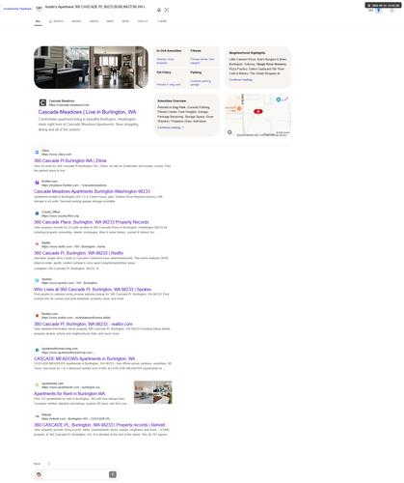This screenshot has width=404, height=483.
Task: Click the visual search camera icon
Action: pos(167,10)
